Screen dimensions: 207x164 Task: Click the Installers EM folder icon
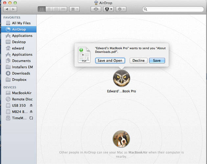(x=8, y=67)
